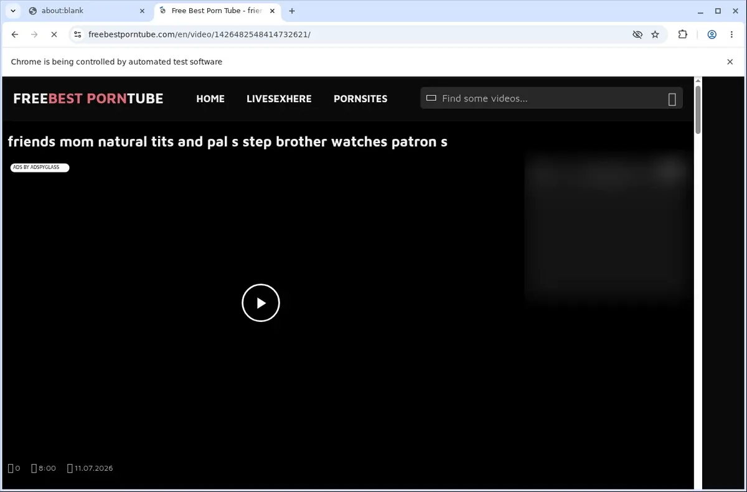View site information icon in address bar
This screenshot has width=747, height=492.
click(77, 35)
